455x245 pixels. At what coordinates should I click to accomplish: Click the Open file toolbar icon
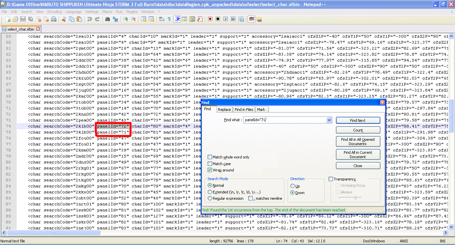(x=15, y=19)
